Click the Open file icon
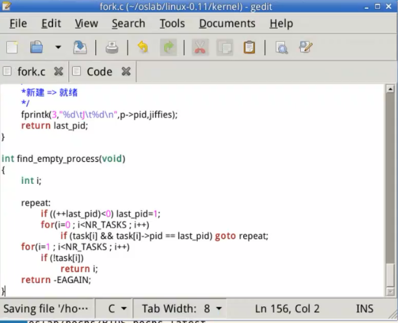 (37, 47)
